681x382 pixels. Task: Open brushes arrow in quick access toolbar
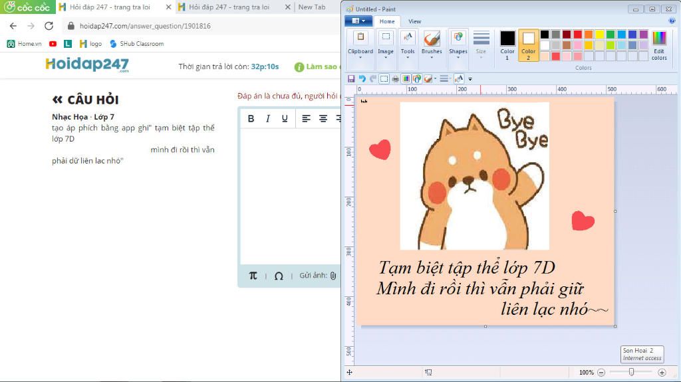coord(435,78)
